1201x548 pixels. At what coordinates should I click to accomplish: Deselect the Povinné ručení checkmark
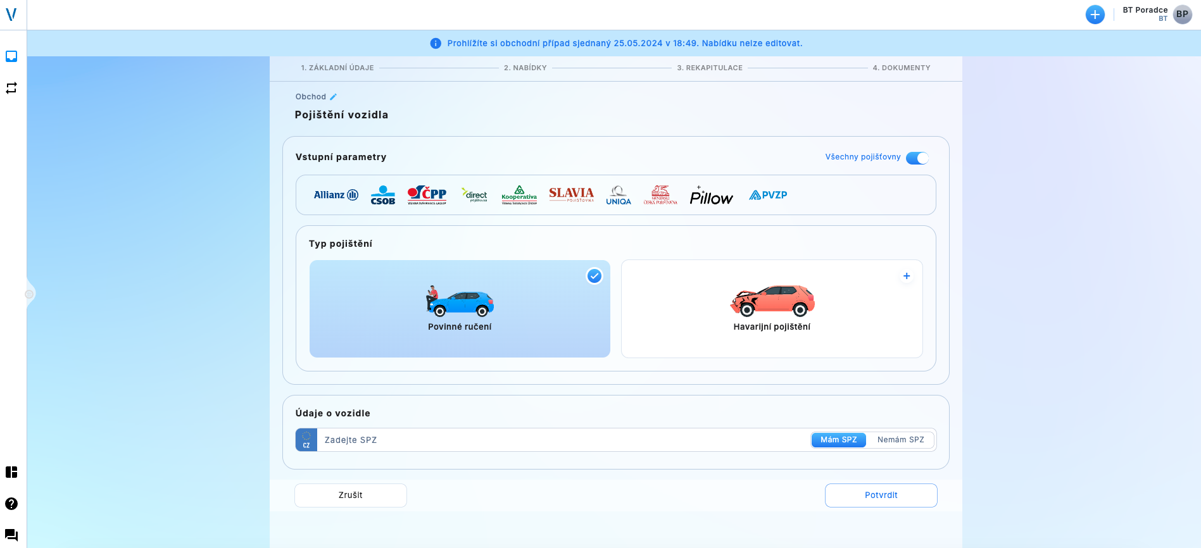point(594,276)
